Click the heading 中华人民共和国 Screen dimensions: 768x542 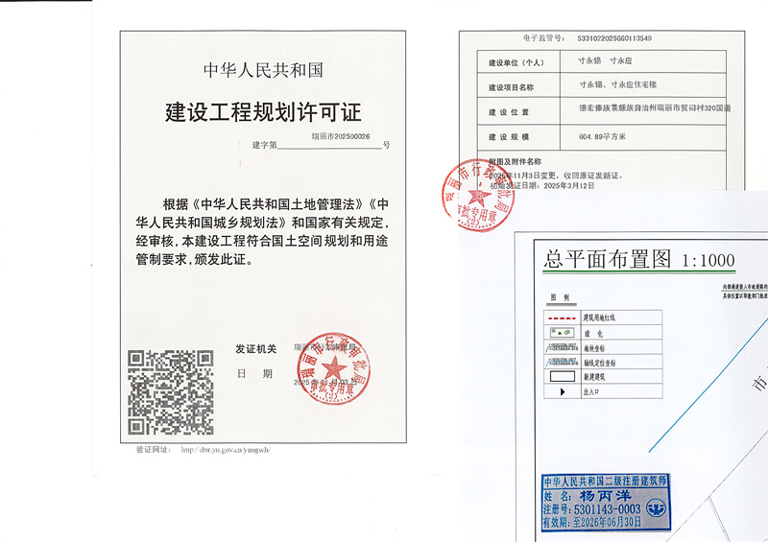point(263,70)
